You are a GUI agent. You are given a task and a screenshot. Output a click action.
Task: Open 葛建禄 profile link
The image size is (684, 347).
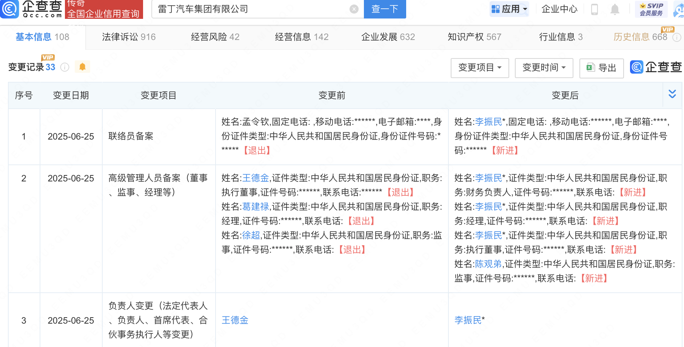click(256, 207)
